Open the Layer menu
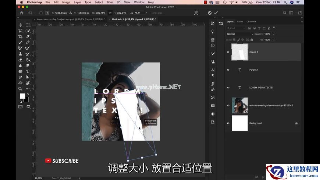Viewport: 320px width, 180px height. [x=77, y=2]
